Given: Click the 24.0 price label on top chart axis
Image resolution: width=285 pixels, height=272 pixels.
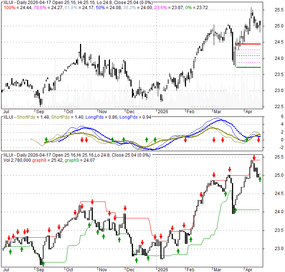Looking at the screenshot, I should (279, 58).
